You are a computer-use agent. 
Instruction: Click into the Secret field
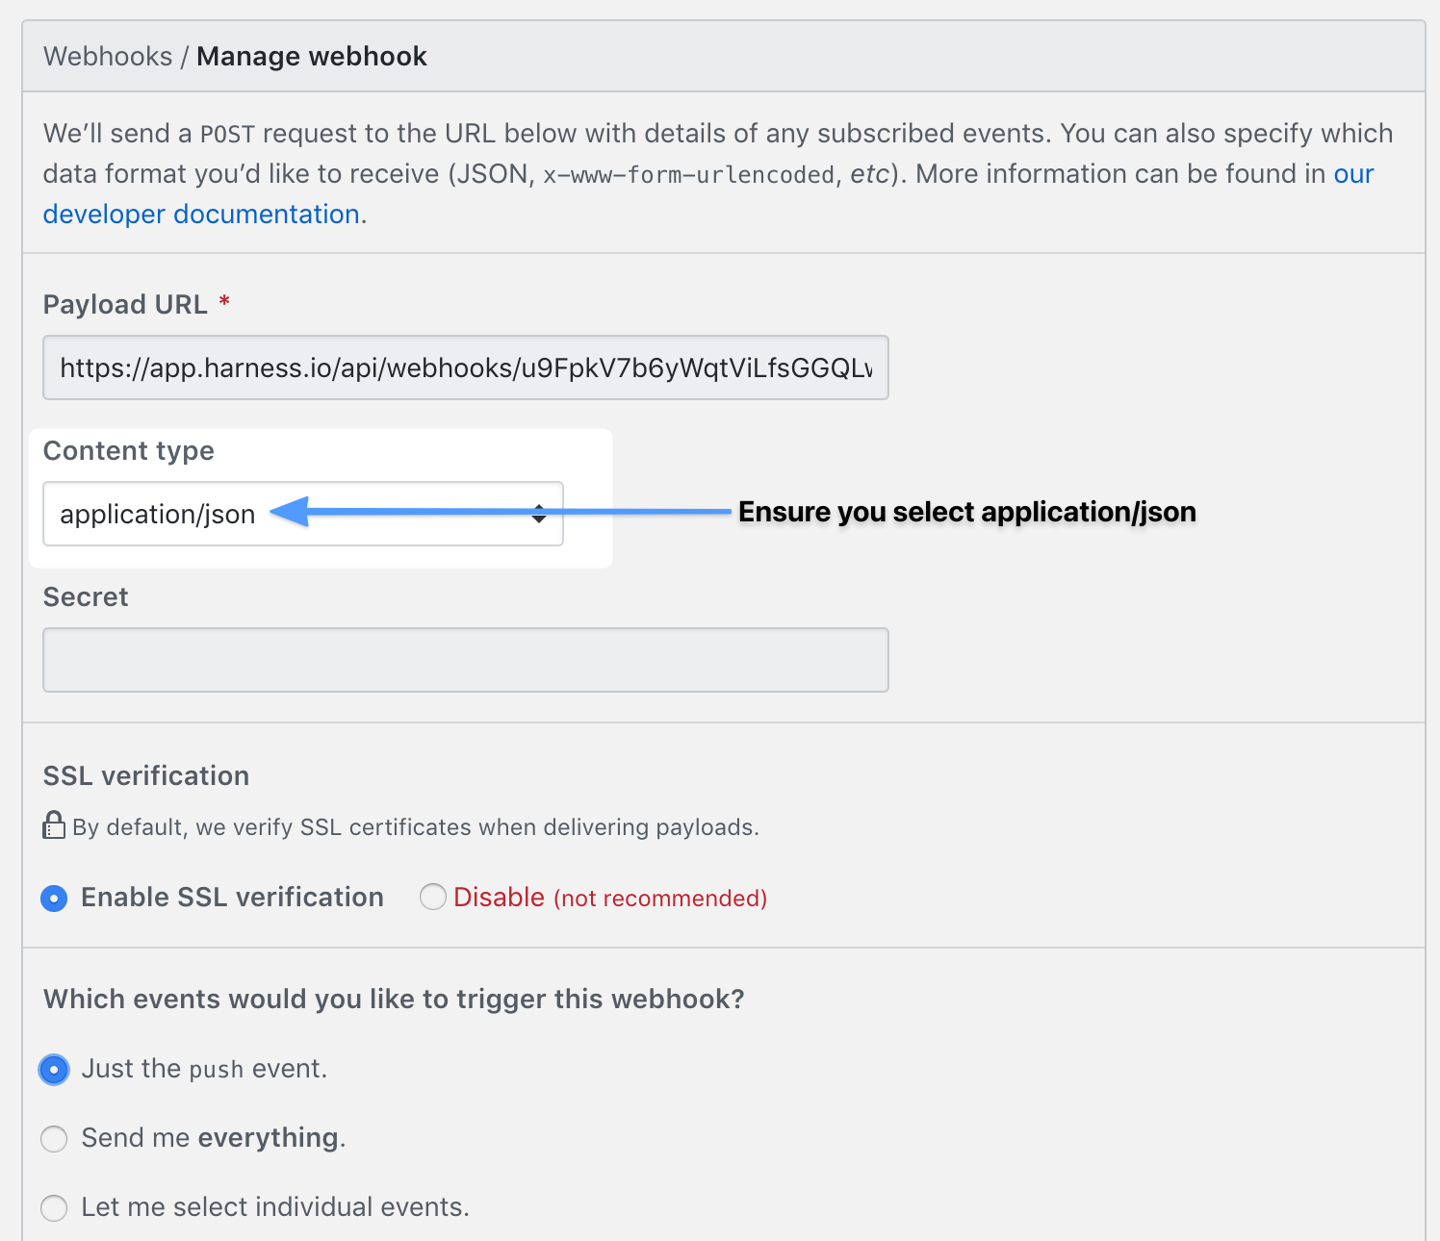click(466, 660)
